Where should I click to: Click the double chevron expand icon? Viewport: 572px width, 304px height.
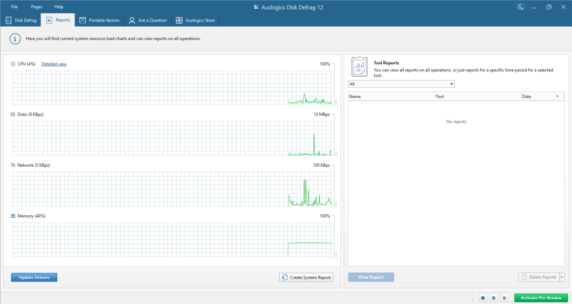pyautogui.click(x=504, y=298)
